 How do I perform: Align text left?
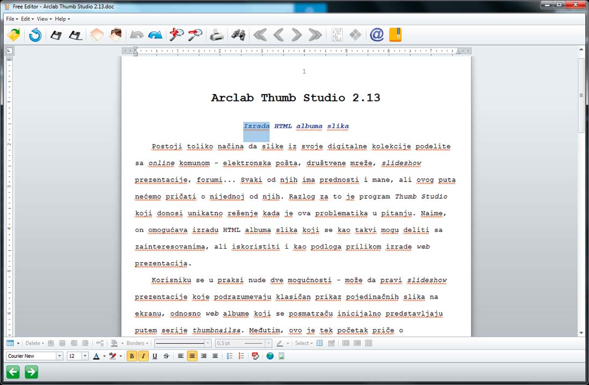pos(181,355)
